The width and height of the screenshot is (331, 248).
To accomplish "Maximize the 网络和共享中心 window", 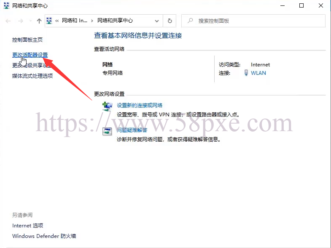I will 301,6.
